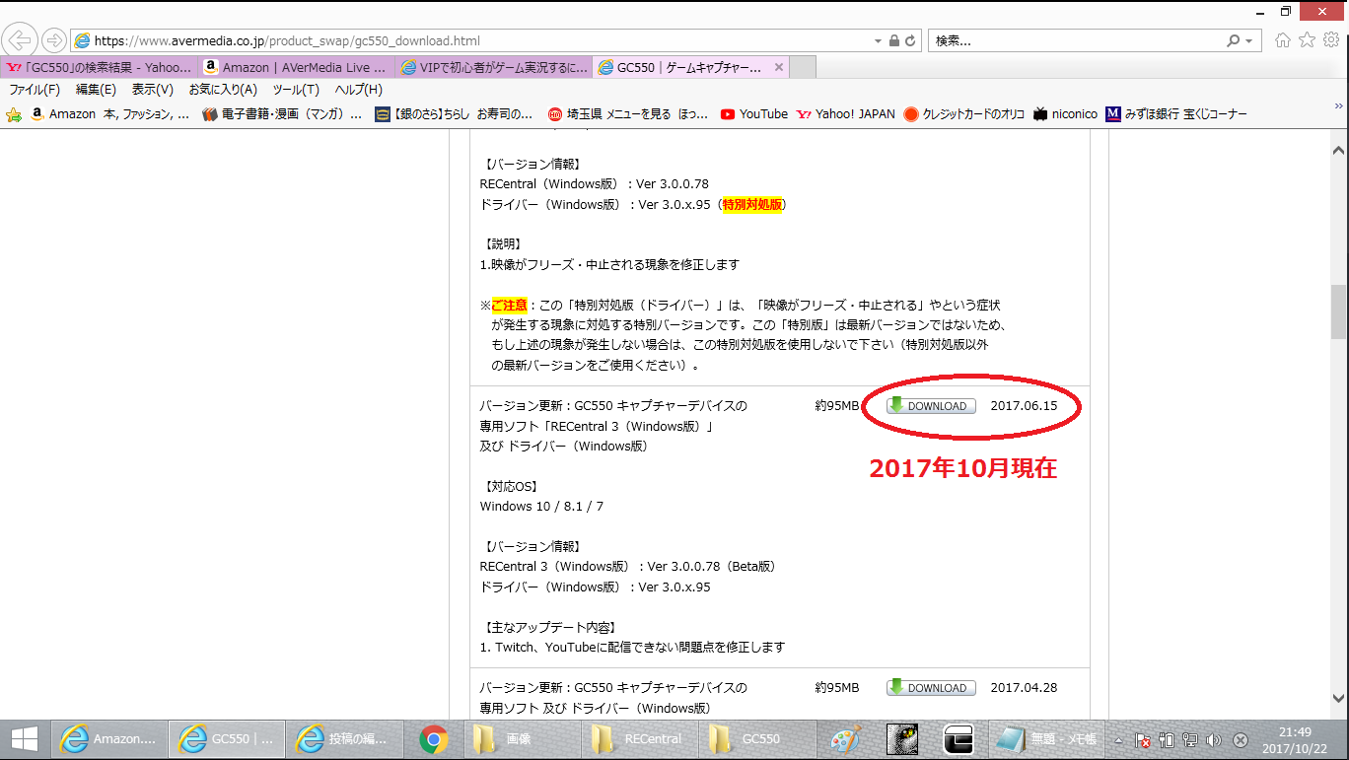Open a new blank tab

(x=803, y=68)
